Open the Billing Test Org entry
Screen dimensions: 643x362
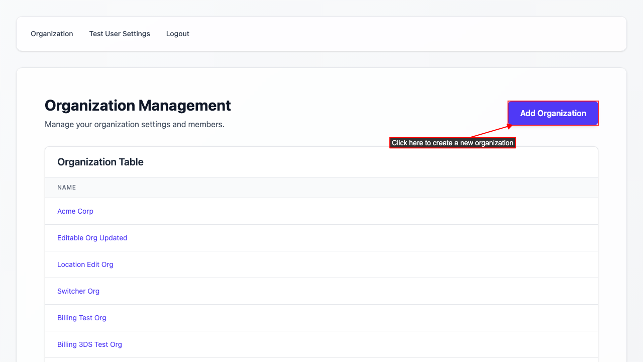81,318
